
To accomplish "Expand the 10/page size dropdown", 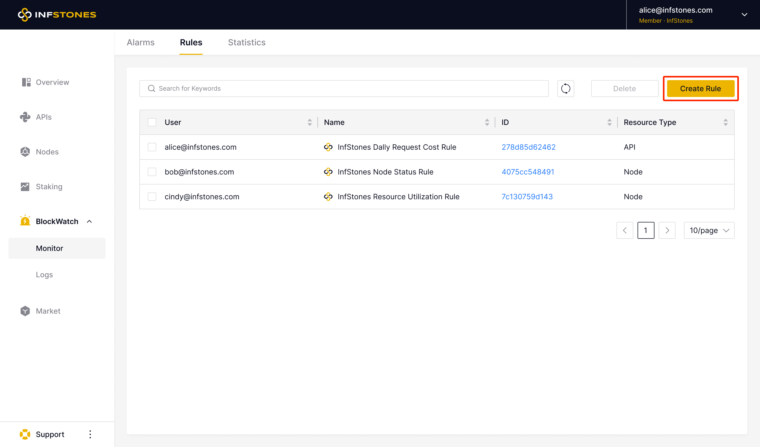I will click(x=709, y=230).
